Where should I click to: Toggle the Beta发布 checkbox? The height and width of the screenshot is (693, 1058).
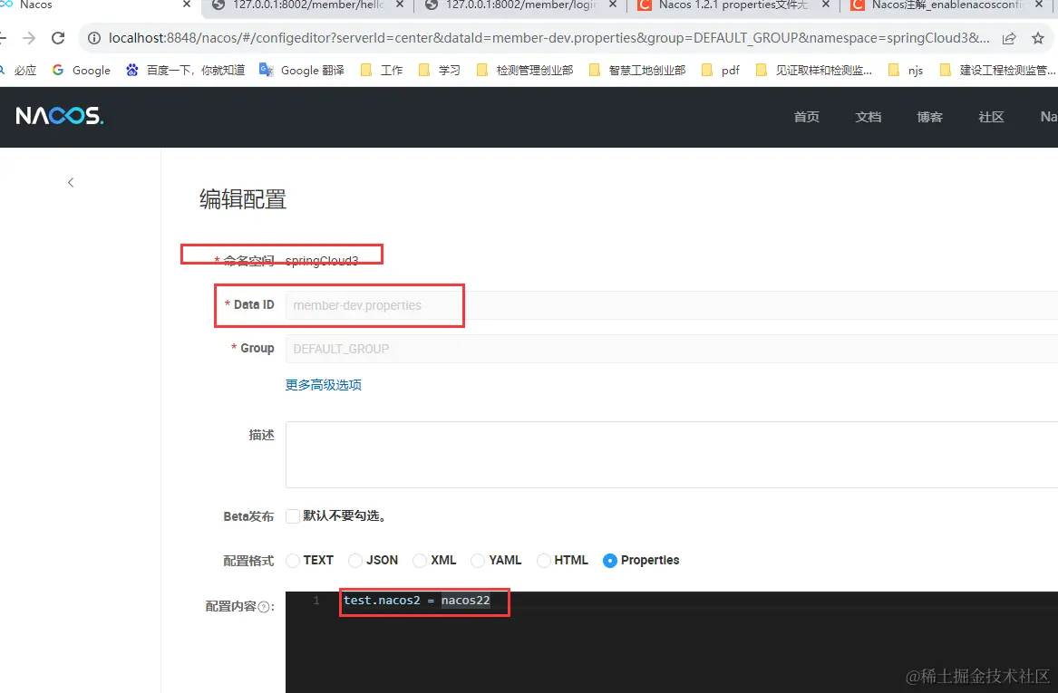292,516
